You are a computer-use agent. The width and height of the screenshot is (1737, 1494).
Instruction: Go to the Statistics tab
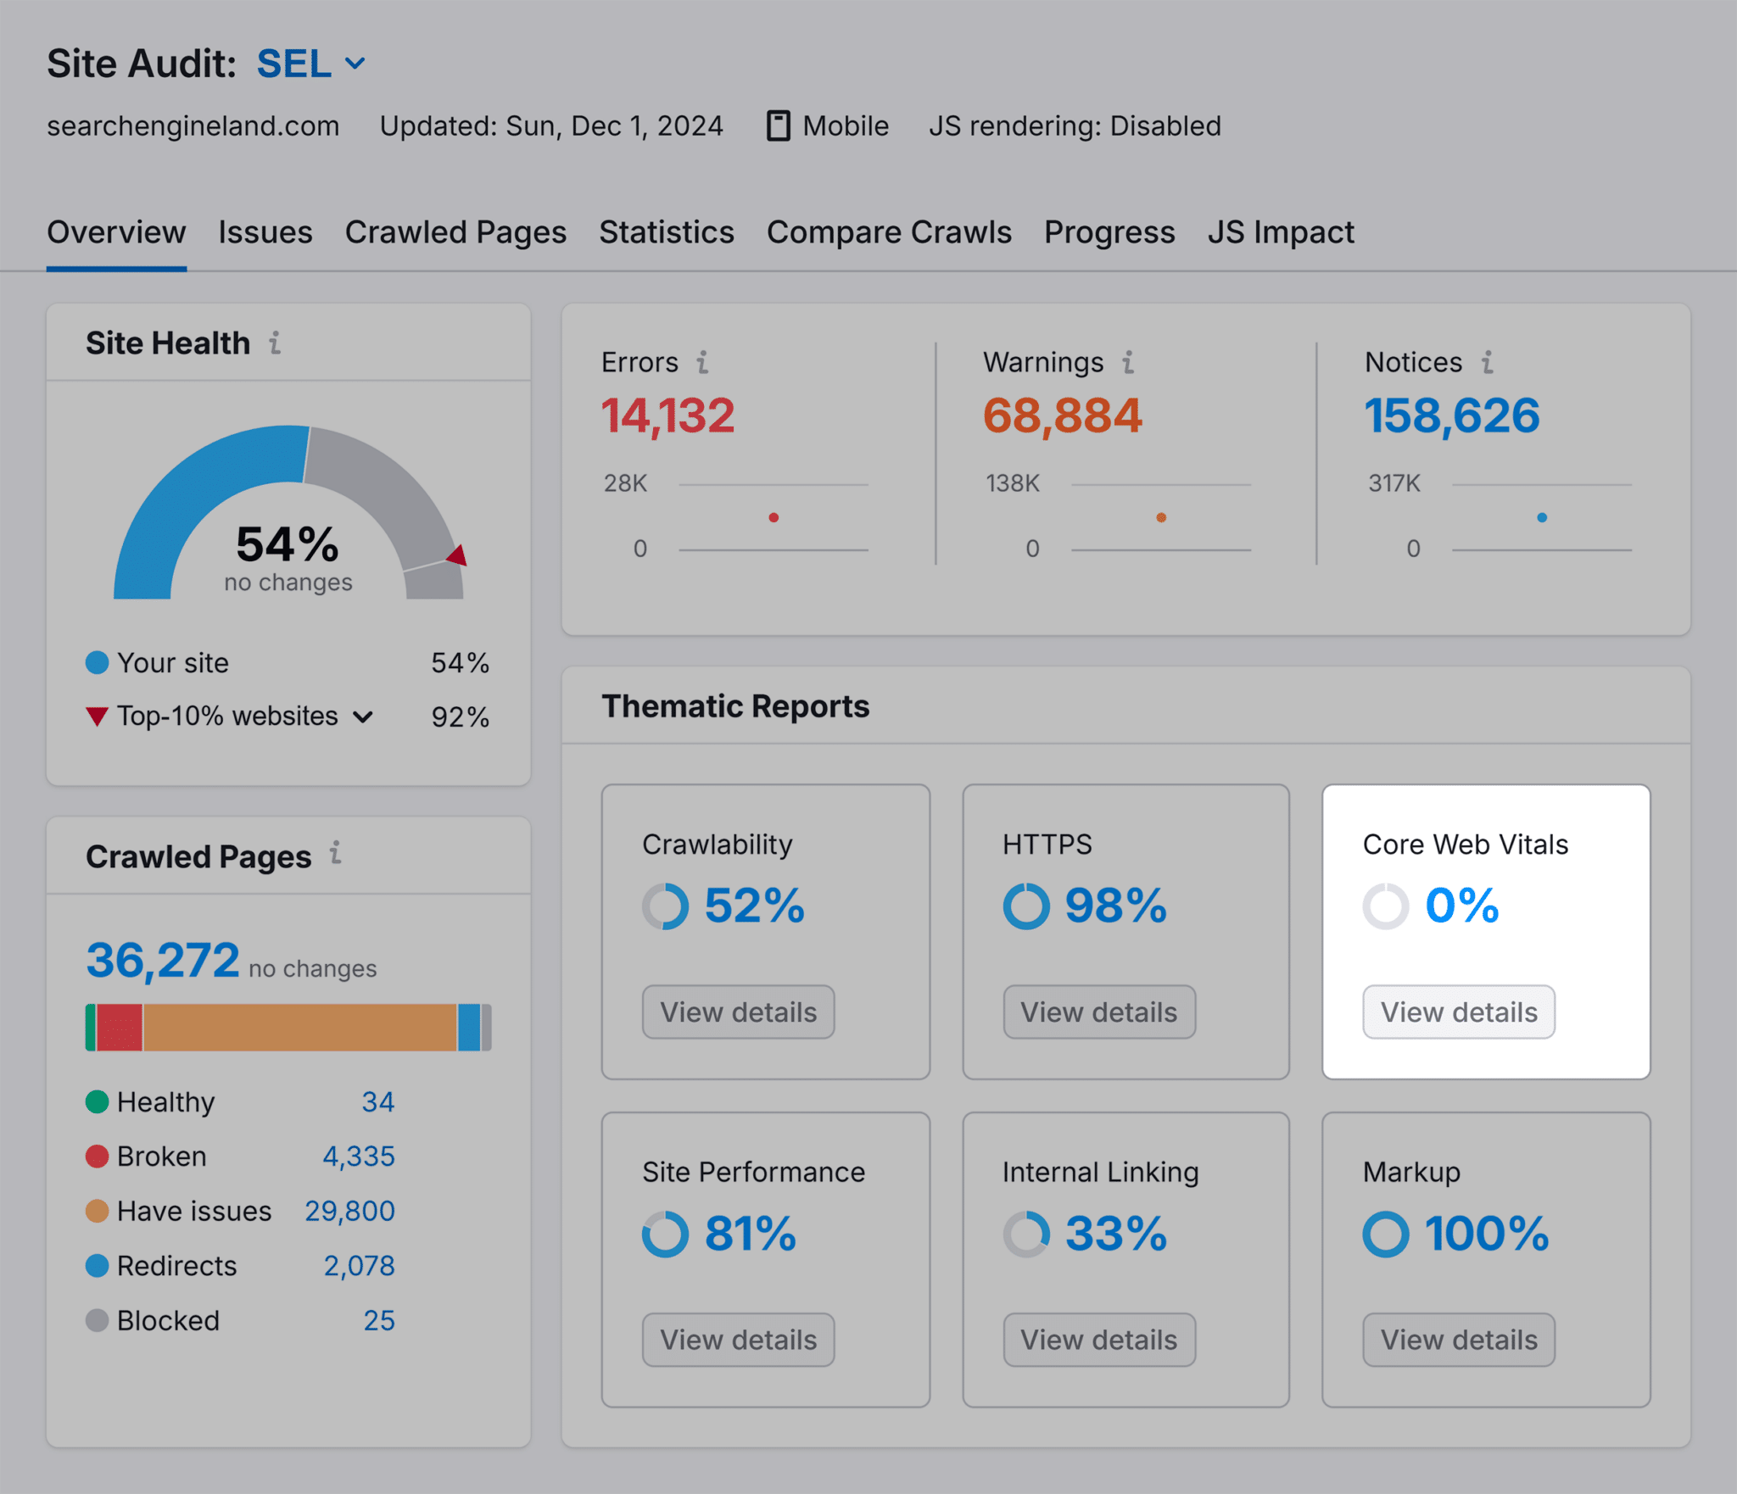tap(667, 232)
